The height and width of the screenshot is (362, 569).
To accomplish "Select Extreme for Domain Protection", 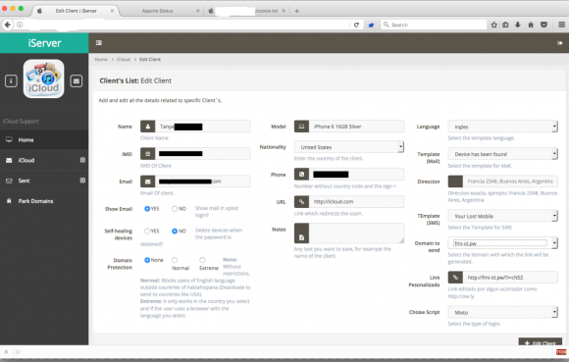I will point(202,260).
